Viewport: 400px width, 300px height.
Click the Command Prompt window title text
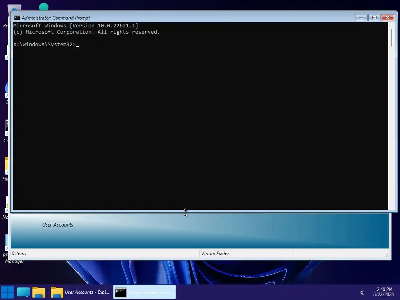point(56,18)
